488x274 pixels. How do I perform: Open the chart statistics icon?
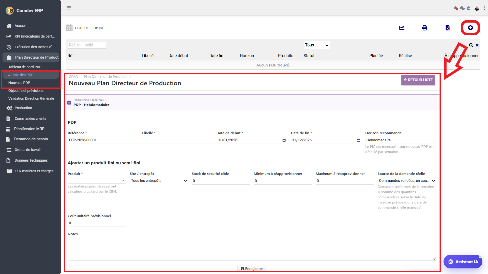402,28
